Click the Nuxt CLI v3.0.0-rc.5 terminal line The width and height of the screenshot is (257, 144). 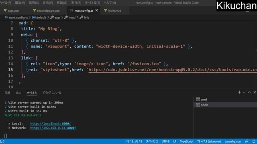tap(23, 115)
